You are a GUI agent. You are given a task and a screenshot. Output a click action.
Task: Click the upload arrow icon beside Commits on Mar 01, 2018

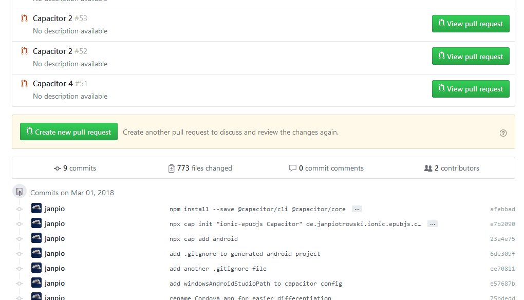(x=19, y=191)
